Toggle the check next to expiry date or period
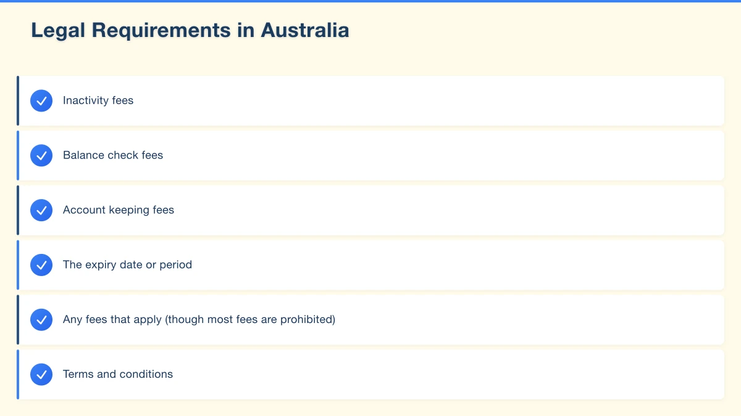This screenshot has width=741, height=416. (41, 265)
